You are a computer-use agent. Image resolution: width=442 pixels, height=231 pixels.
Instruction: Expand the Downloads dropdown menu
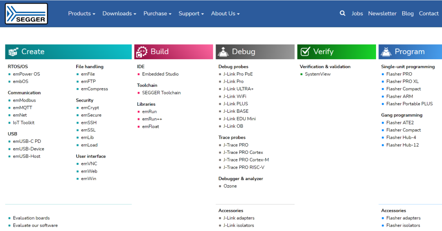(119, 13)
